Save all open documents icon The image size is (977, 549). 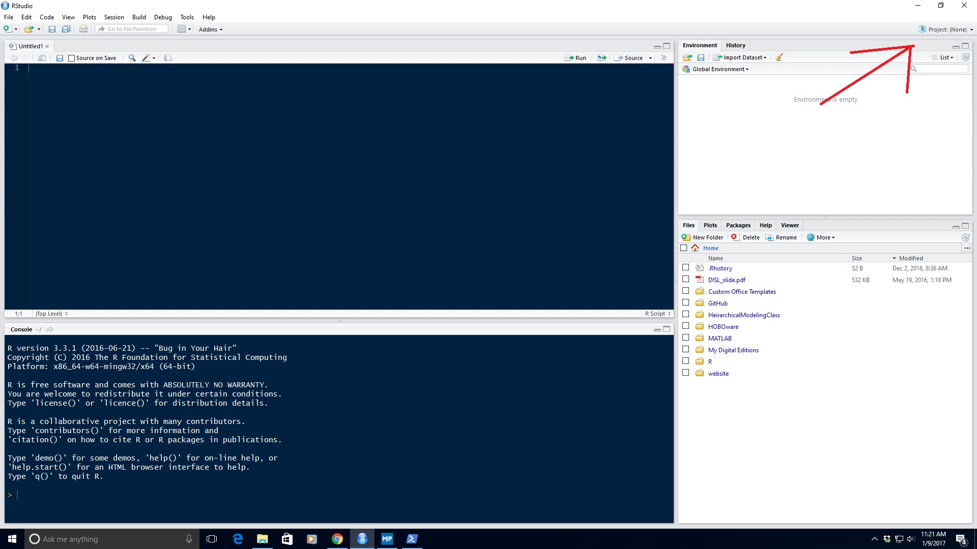66,29
